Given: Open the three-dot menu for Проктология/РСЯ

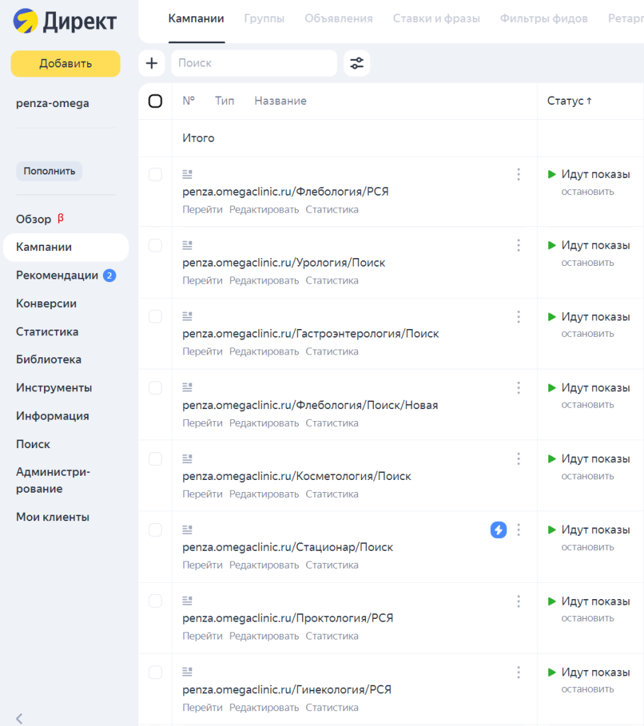Looking at the screenshot, I should 518,601.
